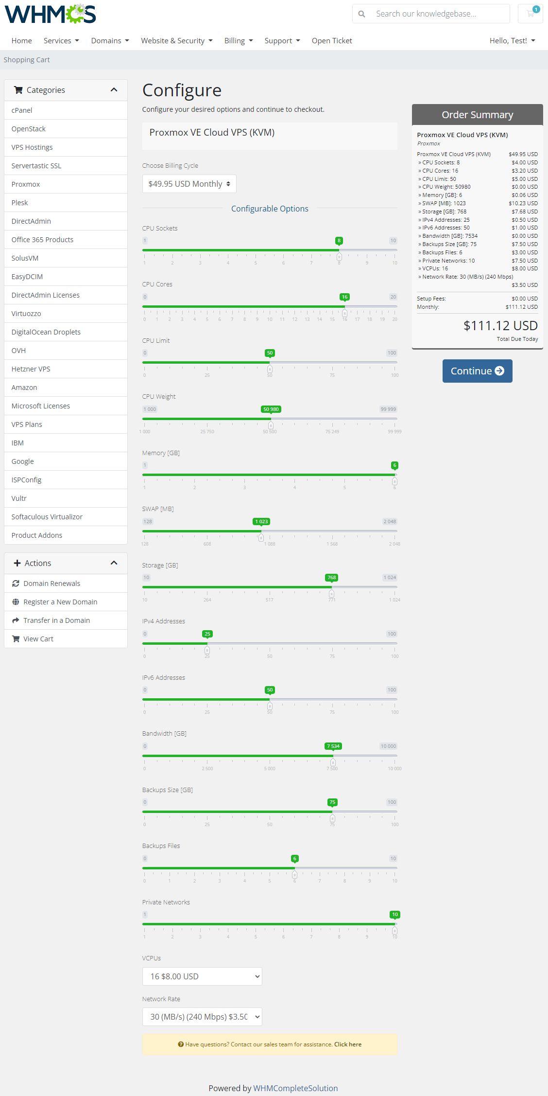This screenshot has height=1096, width=548.
Task: Click the Transfer in a Domain arrow icon
Action: point(16,620)
